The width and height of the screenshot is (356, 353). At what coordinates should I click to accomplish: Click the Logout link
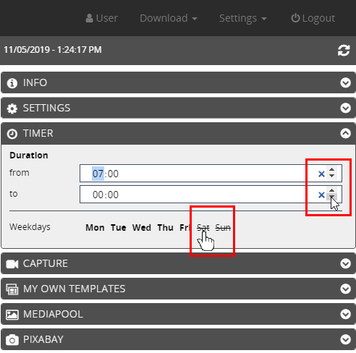[313, 18]
